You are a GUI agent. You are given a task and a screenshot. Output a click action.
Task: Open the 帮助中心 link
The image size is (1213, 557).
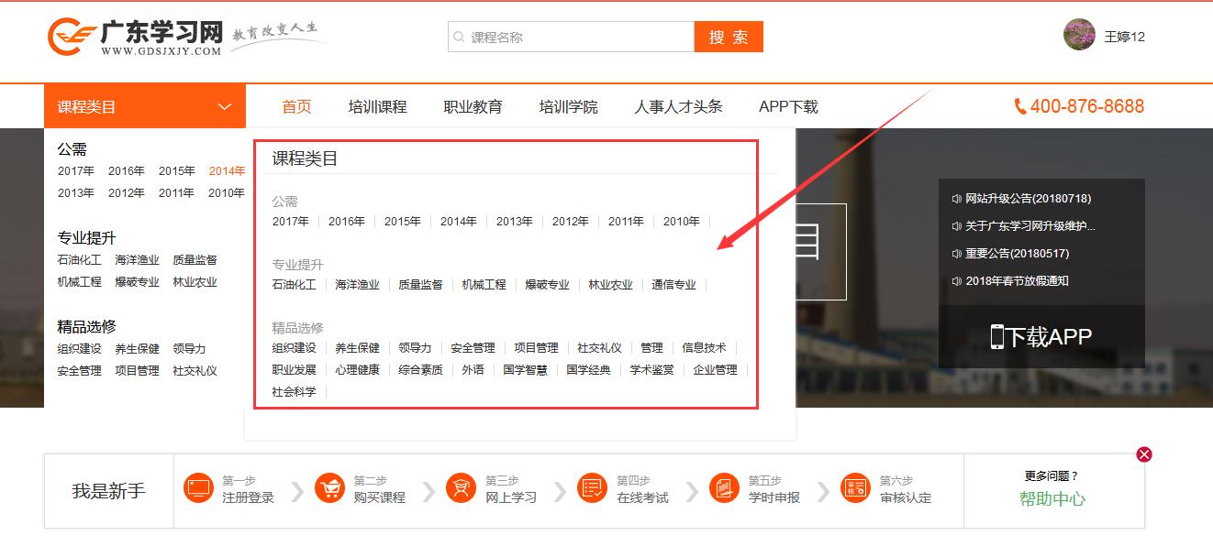coord(1052,499)
